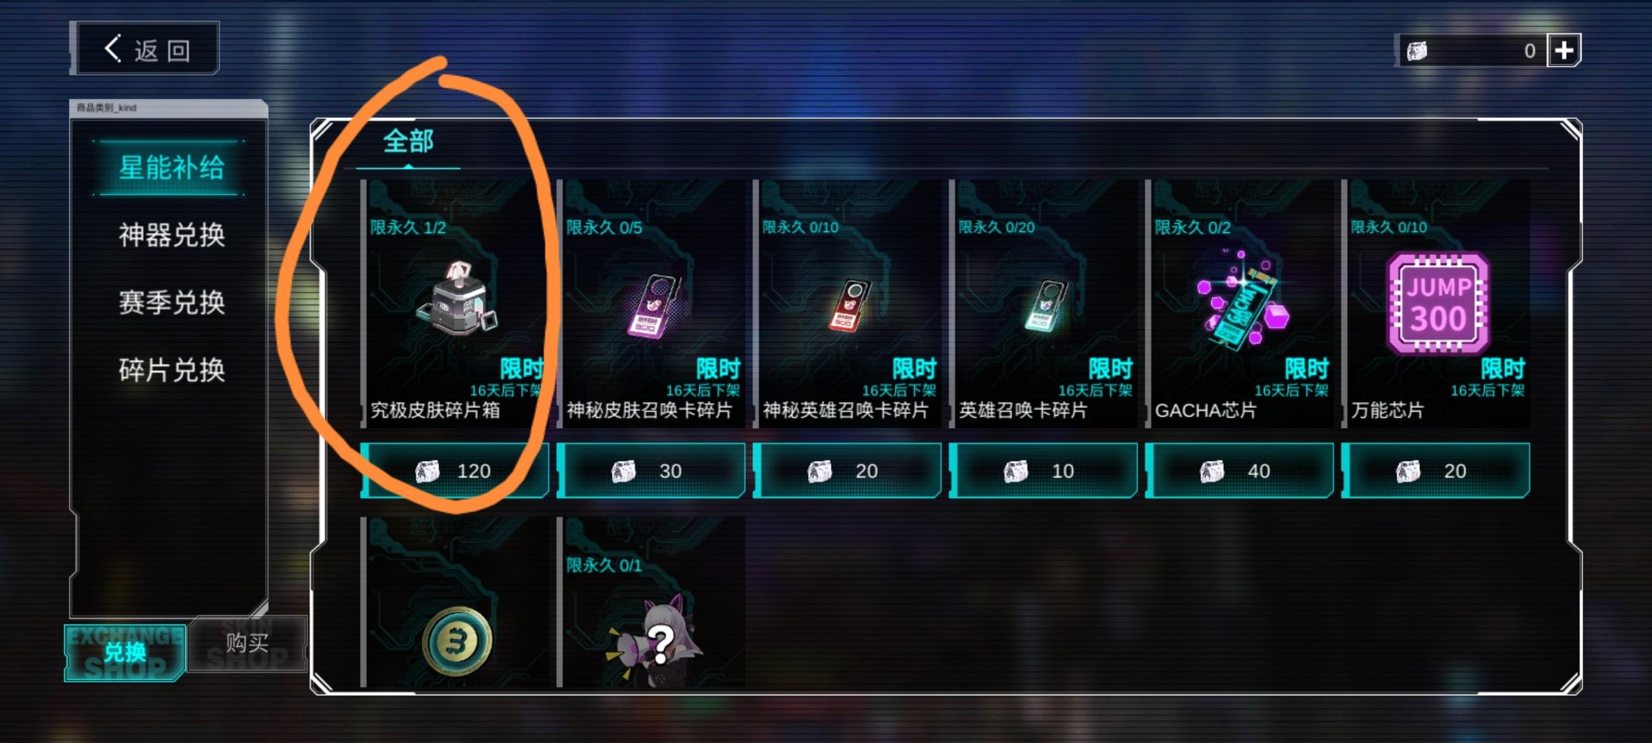The height and width of the screenshot is (743, 1652).
Task: Exchange for 40 on GACHA芯片
Action: tap(1240, 471)
